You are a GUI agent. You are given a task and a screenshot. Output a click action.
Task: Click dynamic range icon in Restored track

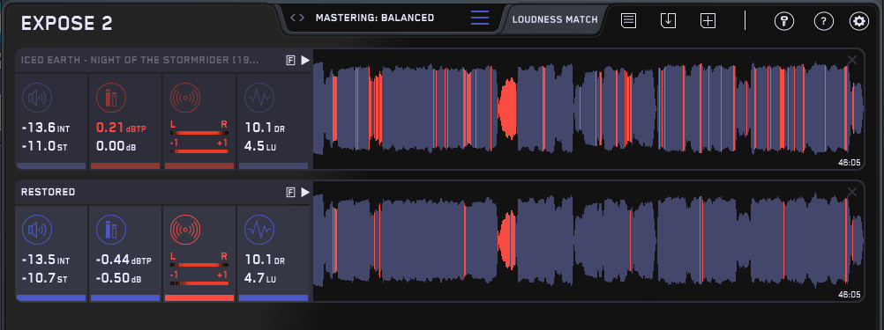coord(259,230)
